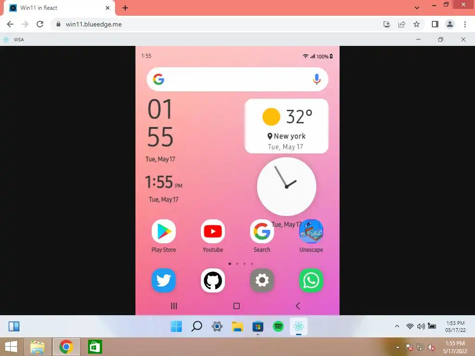This screenshot has width=475, height=356.
Task: Open Spotify in Win11 taskbar
Action: point(278,326)
